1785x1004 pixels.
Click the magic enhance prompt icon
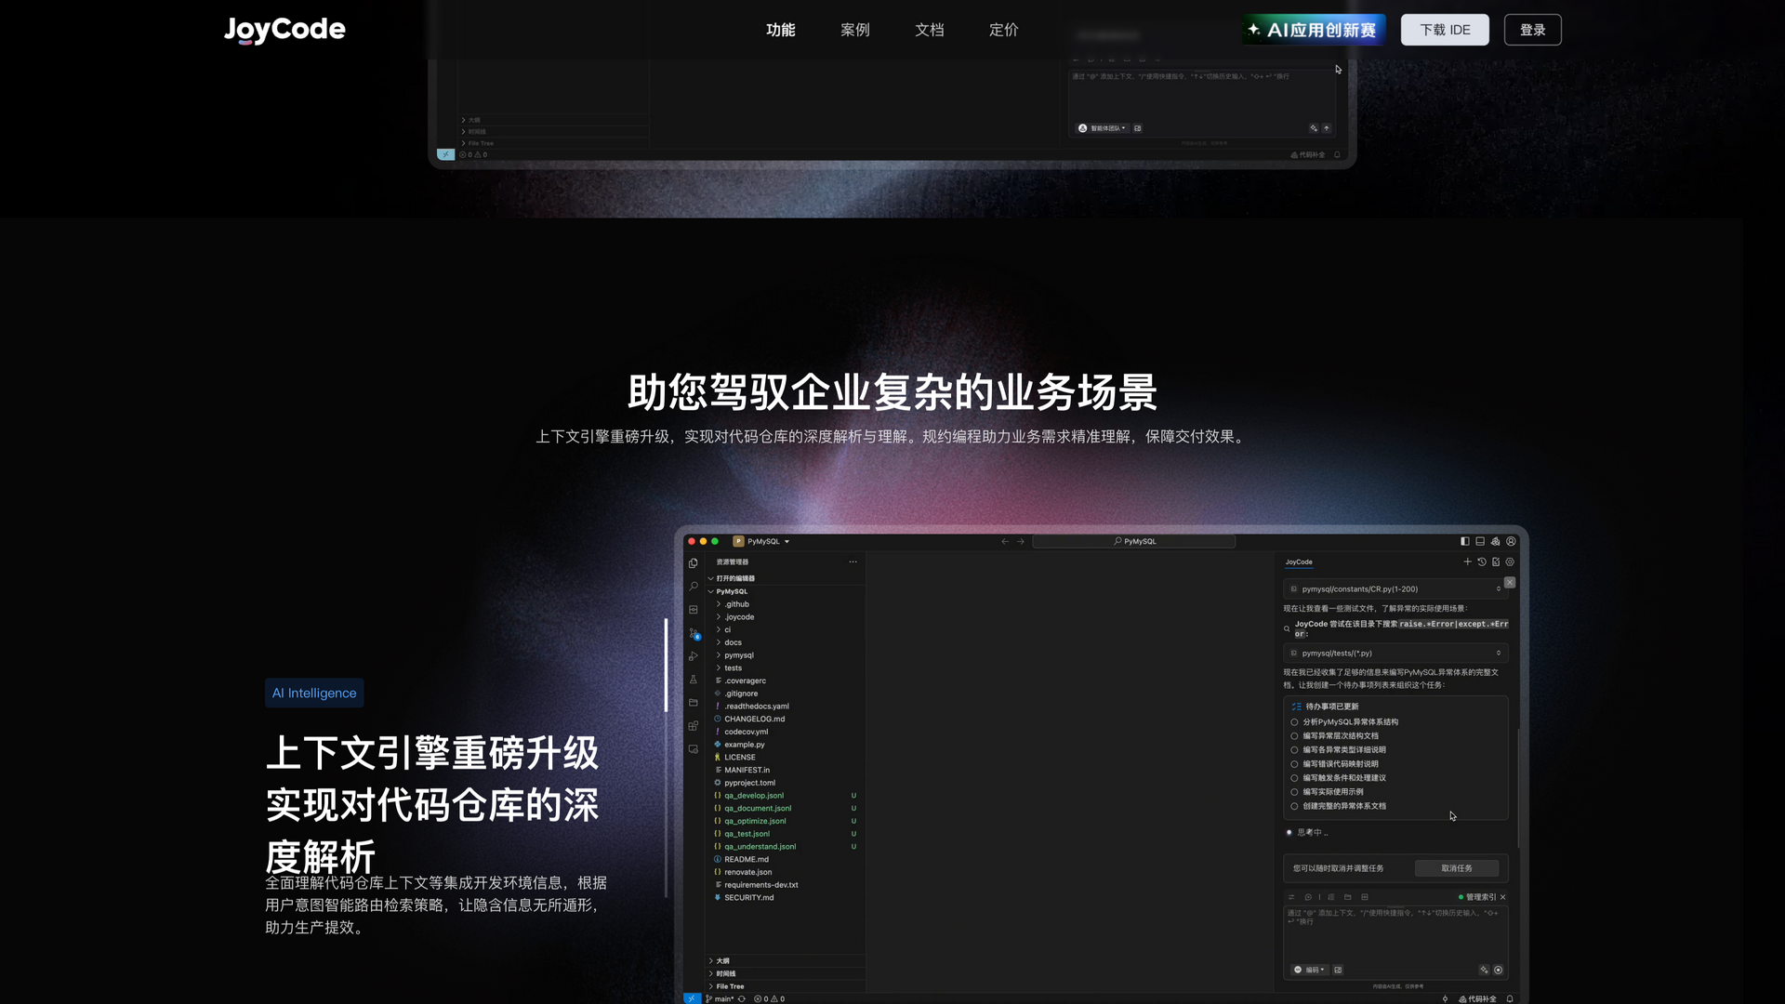[1484, 970]
